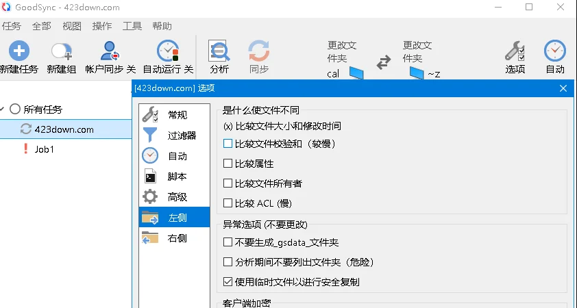
Task: Click the swap arrows between folders
Action: [384, 62]
